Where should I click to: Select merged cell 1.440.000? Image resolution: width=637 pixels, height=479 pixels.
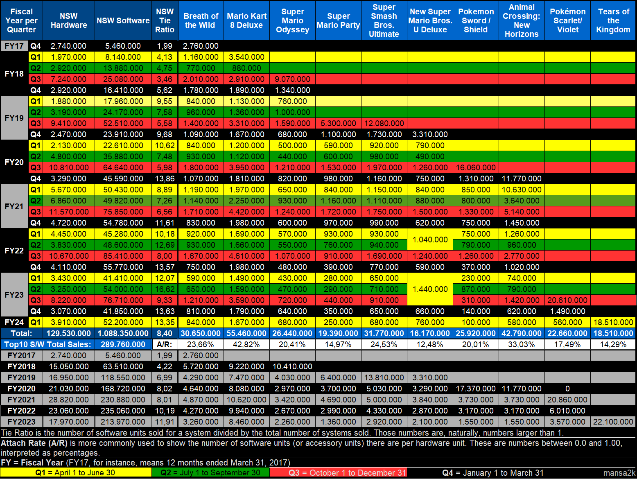430,289
